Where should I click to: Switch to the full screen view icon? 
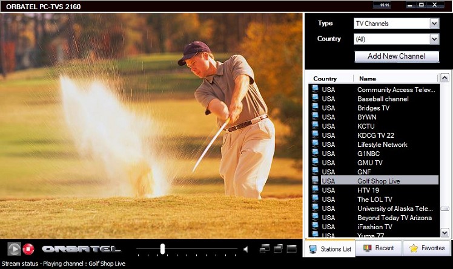point(292,248)
